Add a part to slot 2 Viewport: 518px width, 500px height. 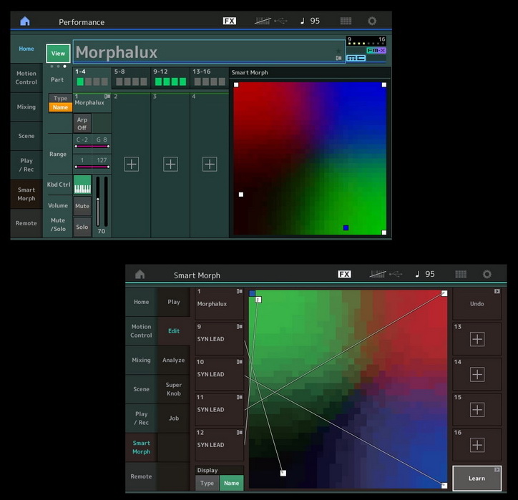[x=131, y=164]
